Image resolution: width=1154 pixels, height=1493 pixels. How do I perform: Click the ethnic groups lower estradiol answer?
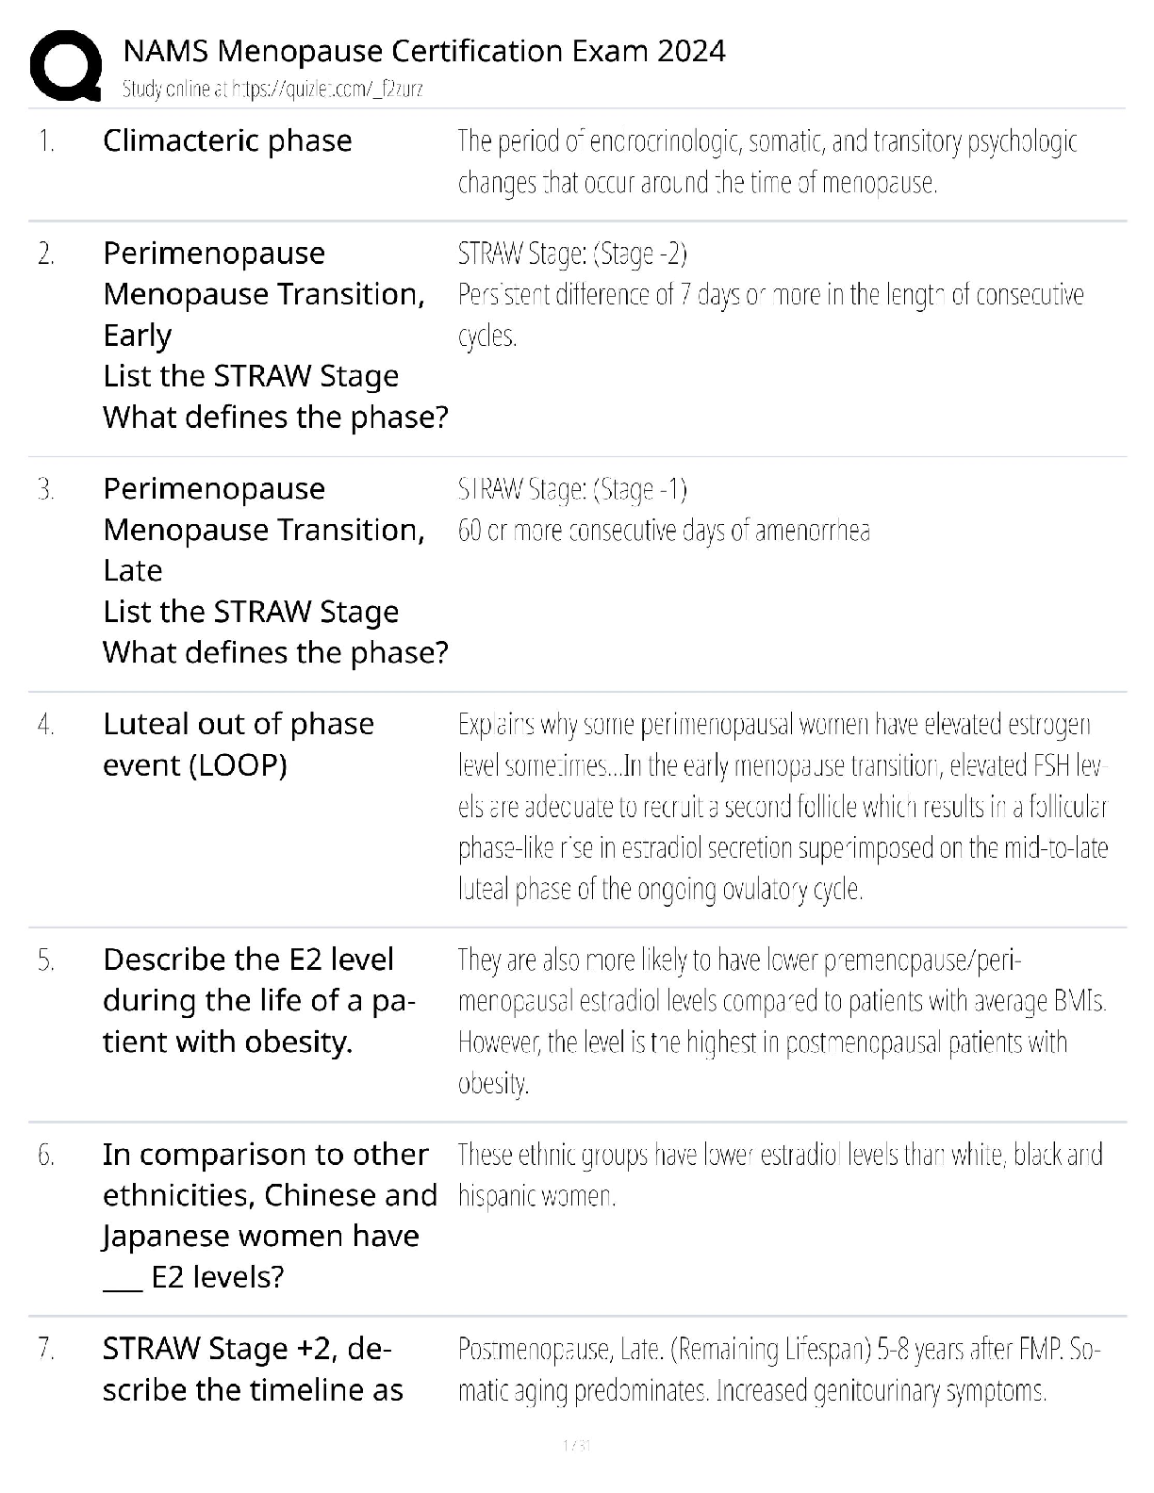point(780,1174)
